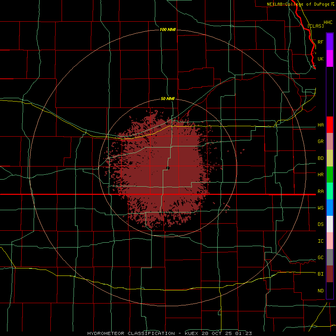Screen dimensions: 336x336
Task: Click the GR legend label
Action: pyautogui.click(x=320, y=141)
